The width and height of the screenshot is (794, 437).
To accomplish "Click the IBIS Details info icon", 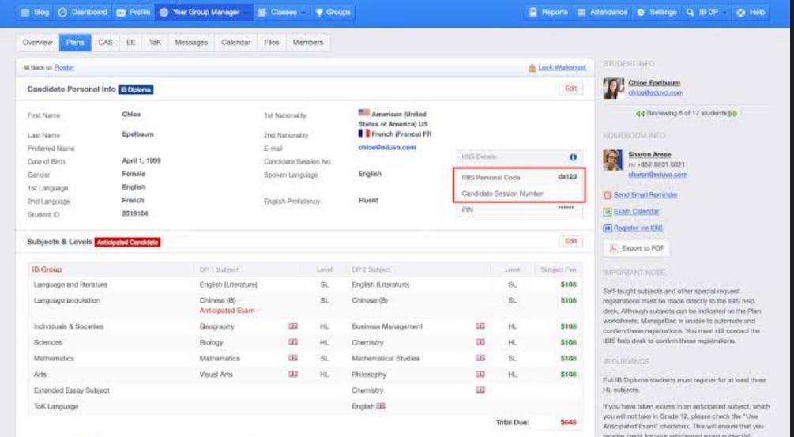I will click(573, 157).
